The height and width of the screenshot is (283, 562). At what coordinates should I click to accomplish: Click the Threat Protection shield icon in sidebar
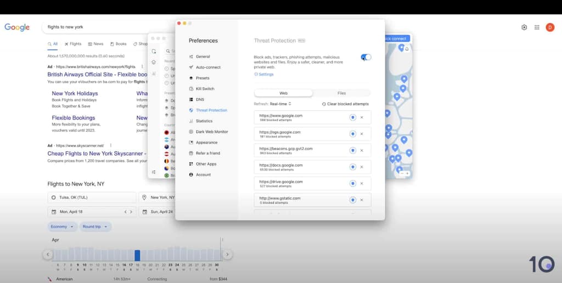(191, 110)
